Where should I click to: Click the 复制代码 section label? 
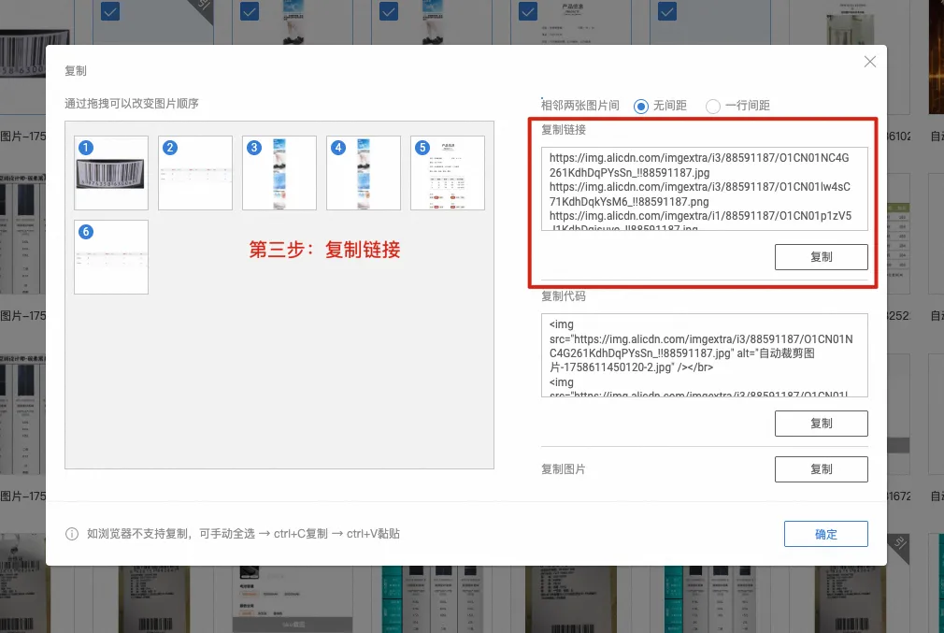tap(564, 295)
